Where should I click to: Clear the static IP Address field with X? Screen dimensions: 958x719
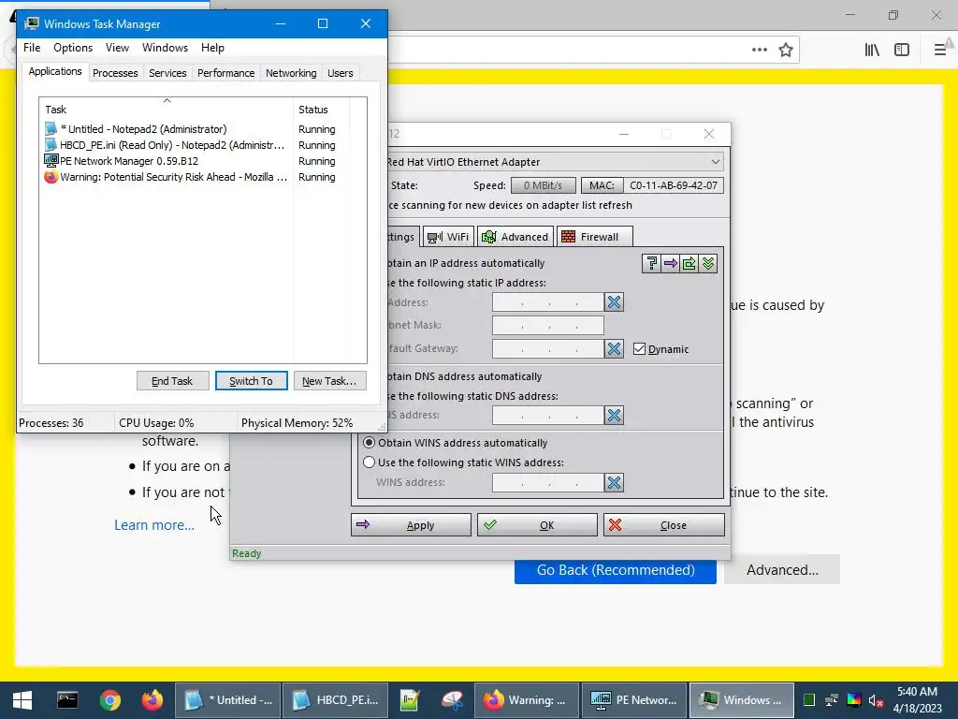point(614,302)
